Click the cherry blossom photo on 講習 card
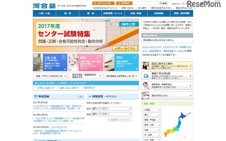The width and height of the screenshot is (226, 141). (x=74, y=62)
